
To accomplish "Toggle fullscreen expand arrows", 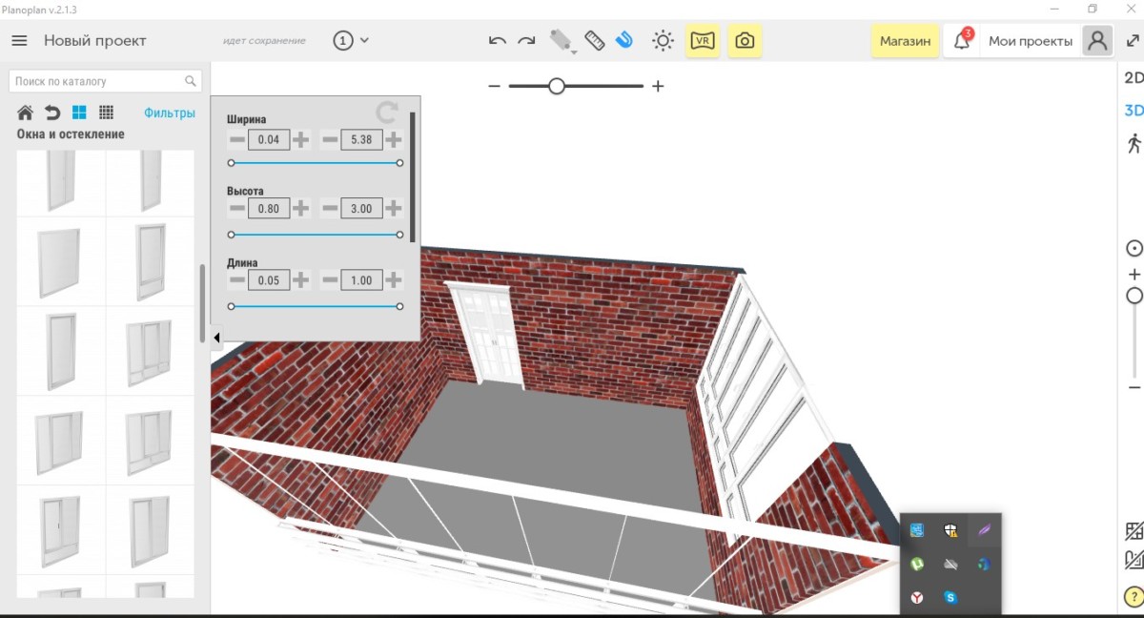I will pyautogui.click(x=1133, y=41).
